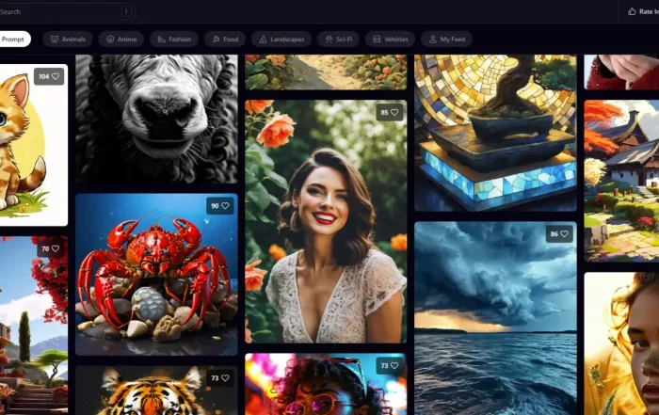Select the Anime filter chip

(121, 40)
